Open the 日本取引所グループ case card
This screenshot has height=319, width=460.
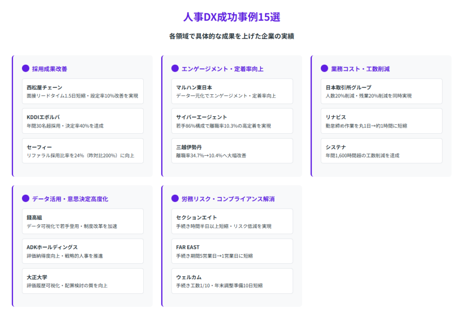(x=381, y=92)
